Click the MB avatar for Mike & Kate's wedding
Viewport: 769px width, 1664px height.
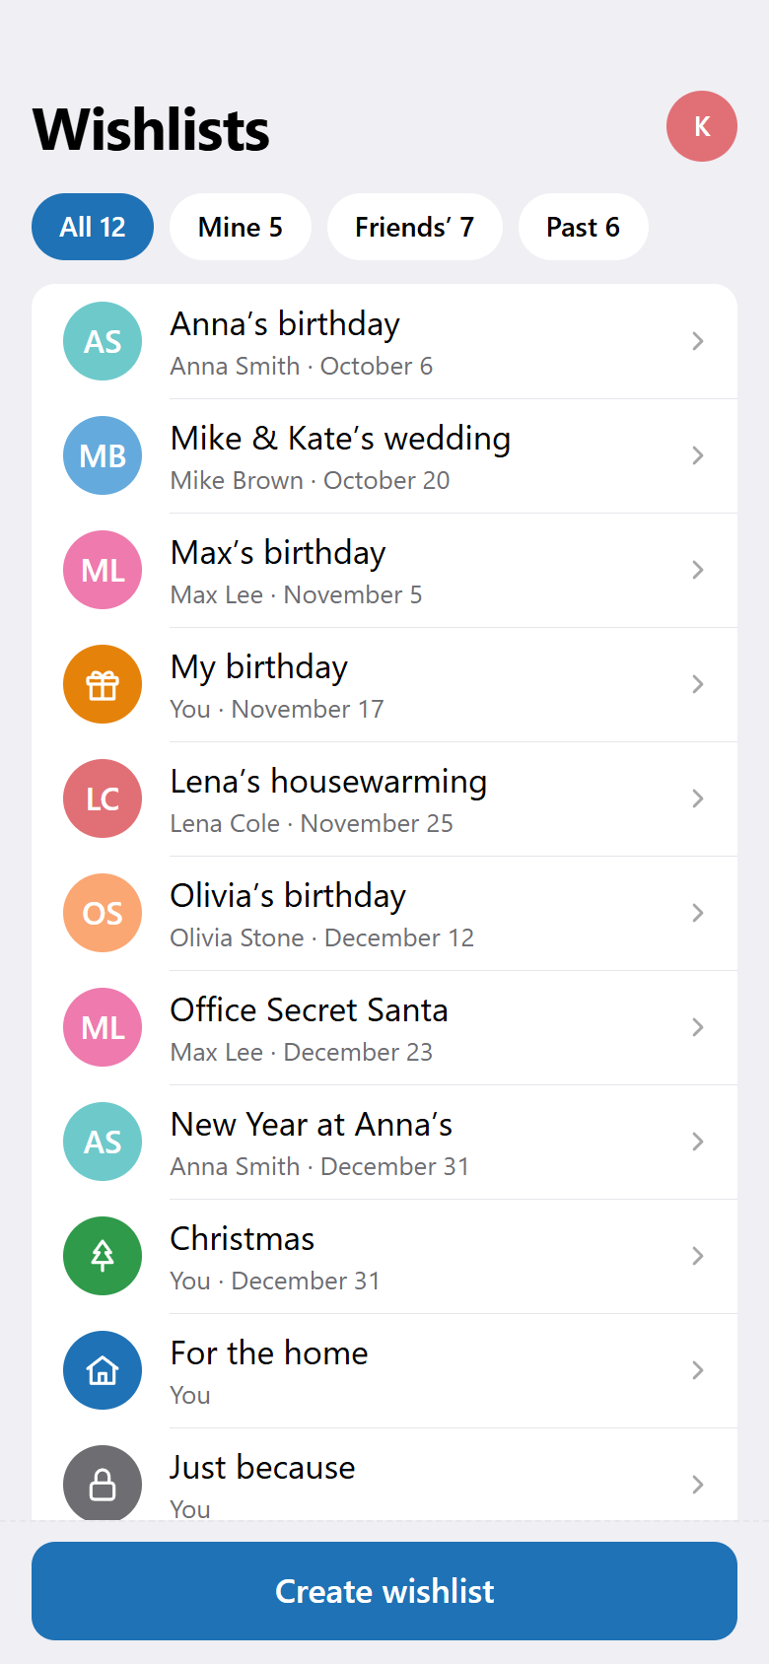[103, 455]
